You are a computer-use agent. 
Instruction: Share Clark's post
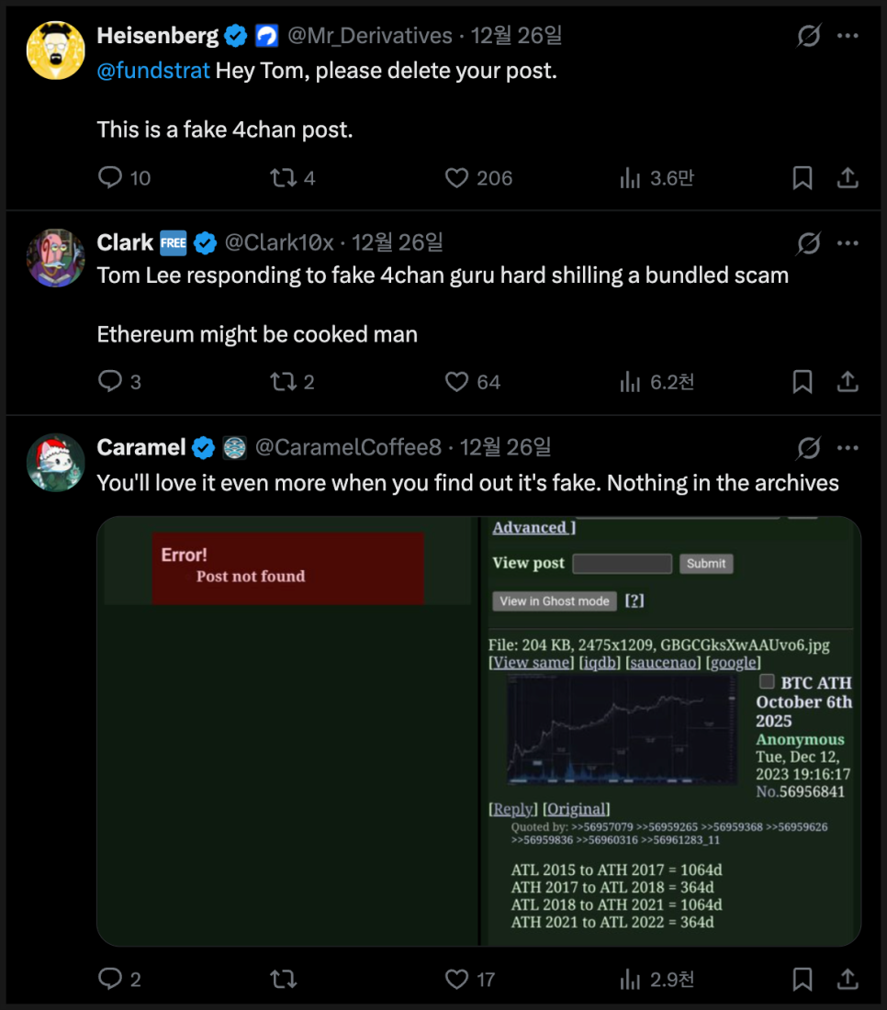pos(848,382)
